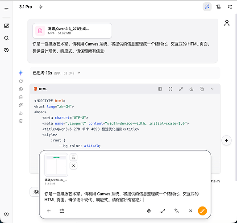This screenshot has width=237, height=223.
Task: Start a new chat with compose icon
Action: coord(6,26)
